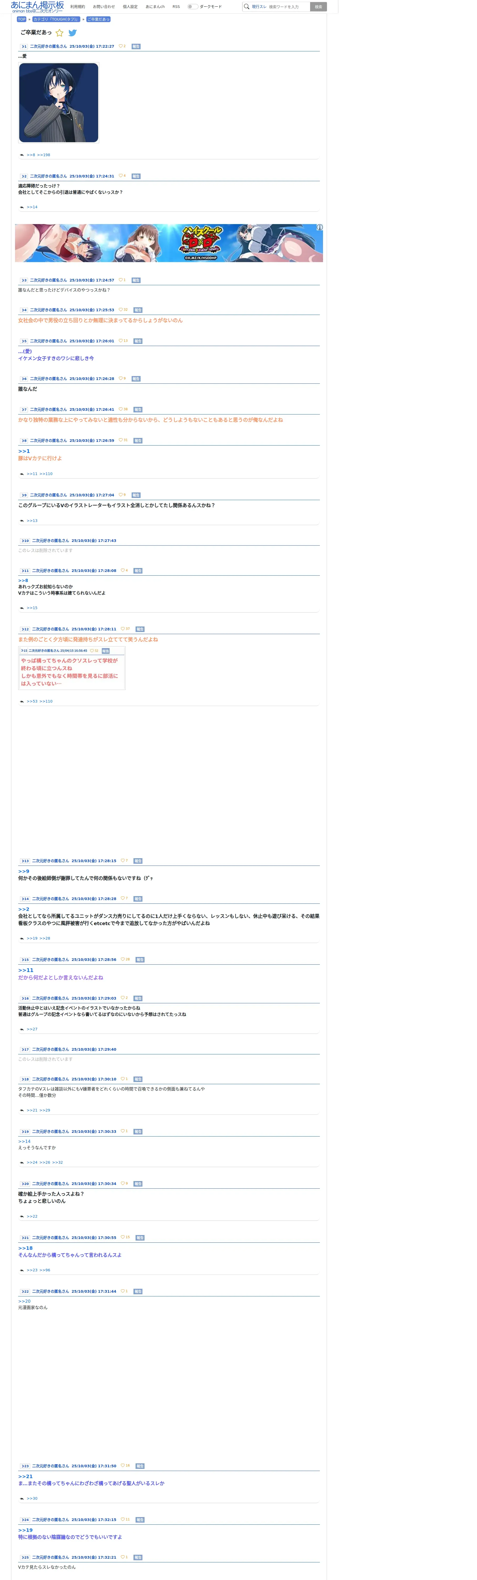
Task: Like post 24 with its heart icon
Action: pyautogui.click(x=123, y=1519)
